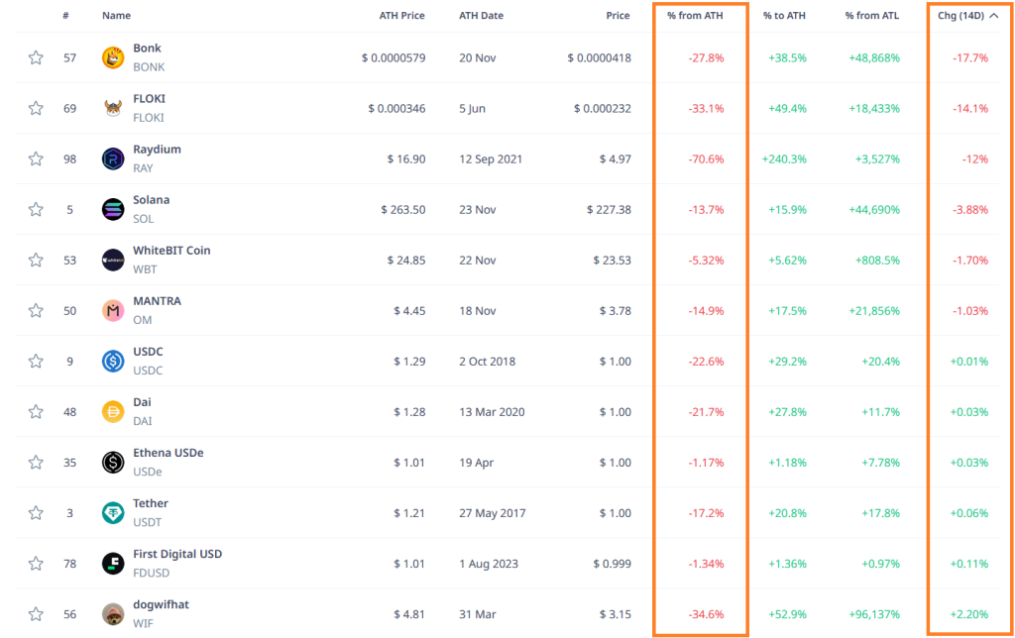Click the USDC coin logo icon

click(113, 361)
